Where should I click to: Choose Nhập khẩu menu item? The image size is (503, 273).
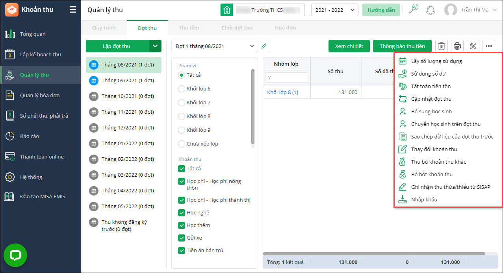[448, 199]
